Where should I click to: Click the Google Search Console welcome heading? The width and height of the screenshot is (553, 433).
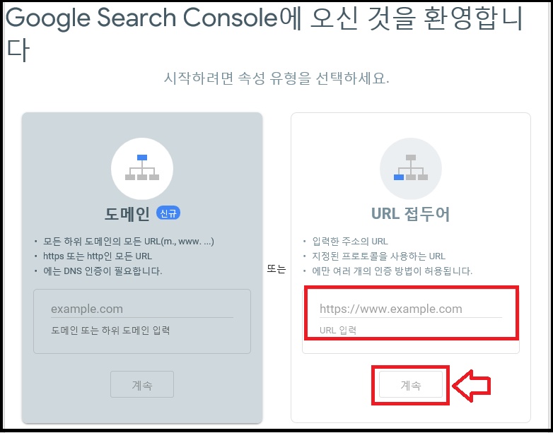(264, 32)
